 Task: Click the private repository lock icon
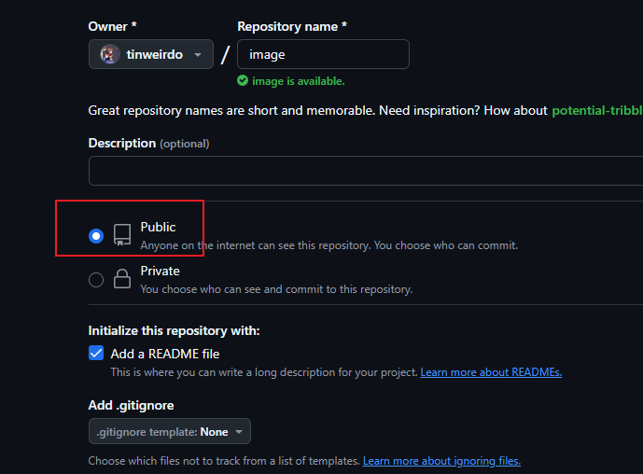[x=122, y=279]
